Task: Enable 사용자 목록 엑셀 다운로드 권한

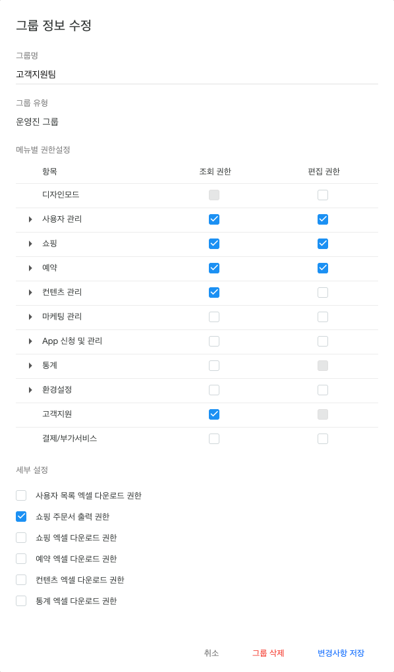Action: 21,495
